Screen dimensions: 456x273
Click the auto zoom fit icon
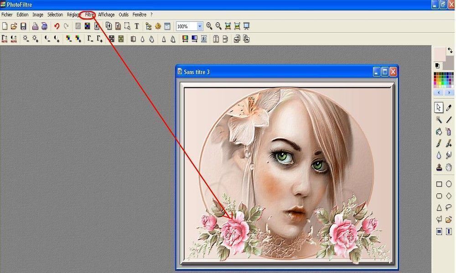tap(228, 26)
